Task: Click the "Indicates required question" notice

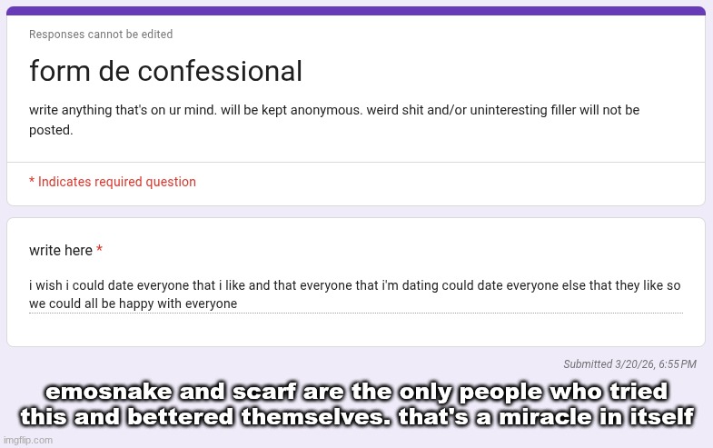Action: pyautogui.click(x=116, y=182)
